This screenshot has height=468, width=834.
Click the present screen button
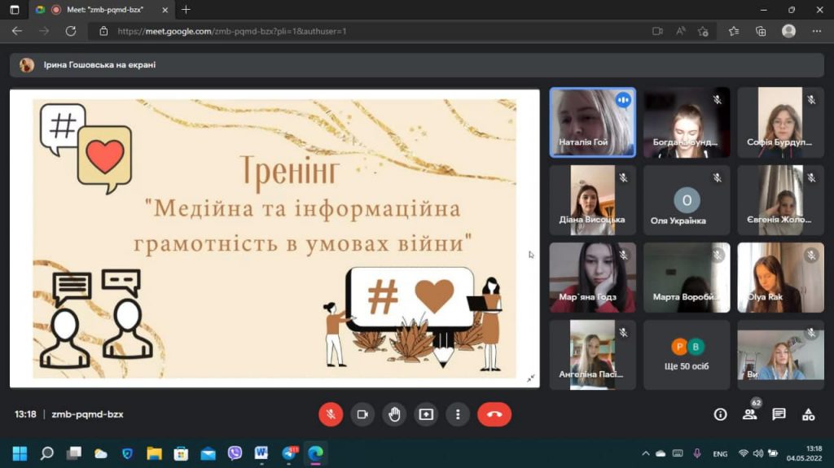tap(426, 414)
